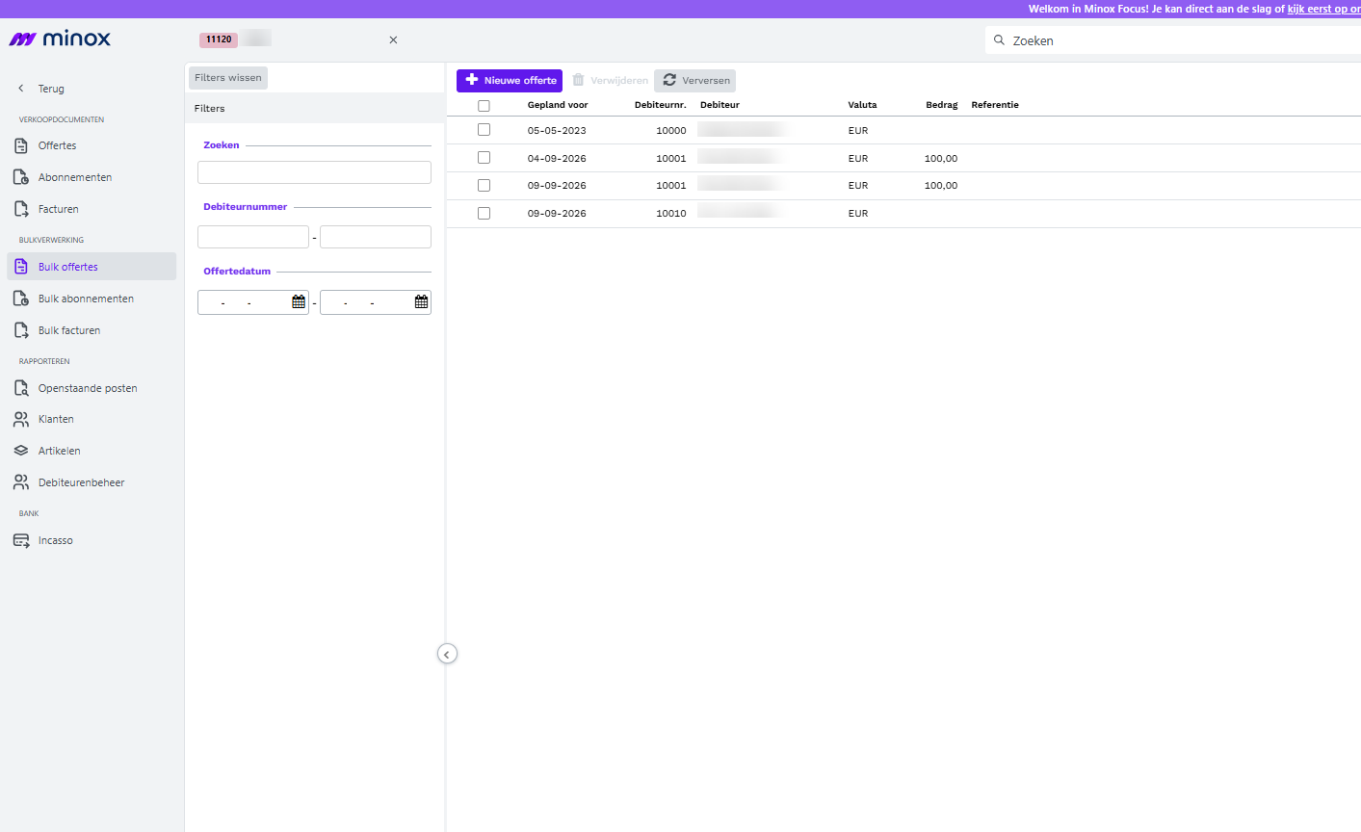Click the Minox logo

pos(60,39)
